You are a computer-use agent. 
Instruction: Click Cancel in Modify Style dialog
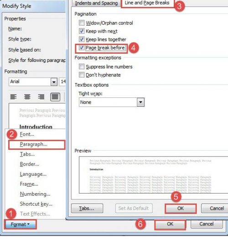pyautogui.click(x=207, y=224)
